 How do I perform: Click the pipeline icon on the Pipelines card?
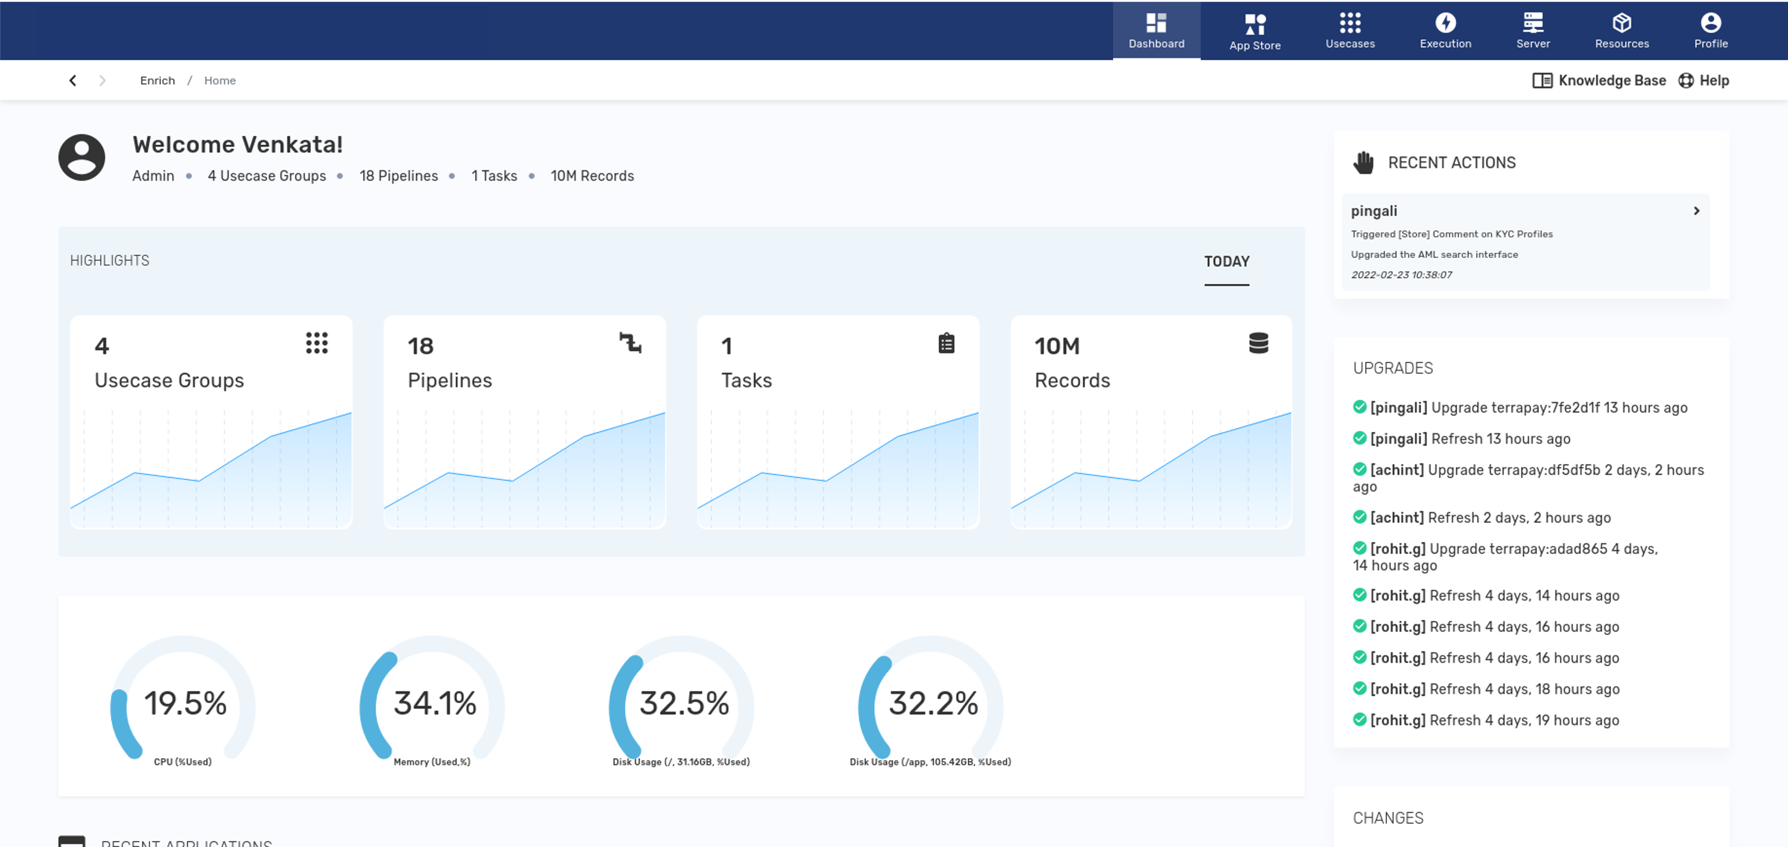(x=630, y=343)
